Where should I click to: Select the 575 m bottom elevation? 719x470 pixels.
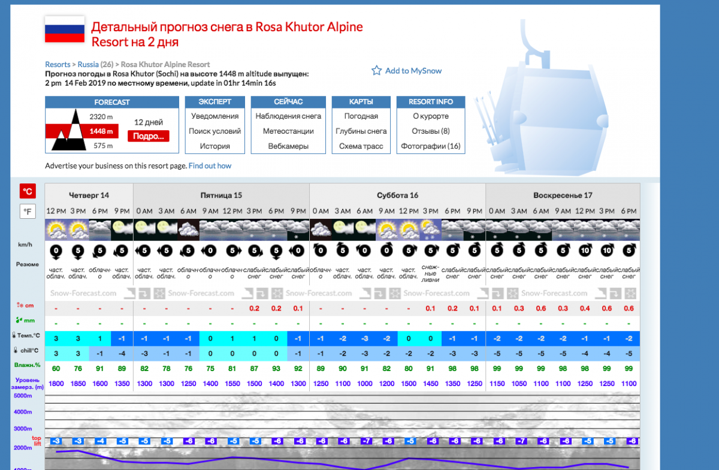[103, 146]
